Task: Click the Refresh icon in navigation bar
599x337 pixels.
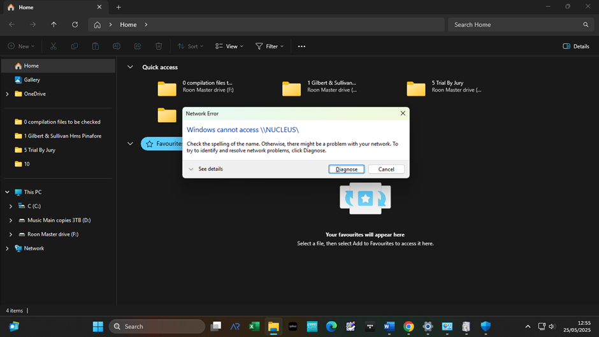Action: pos(75,25)
